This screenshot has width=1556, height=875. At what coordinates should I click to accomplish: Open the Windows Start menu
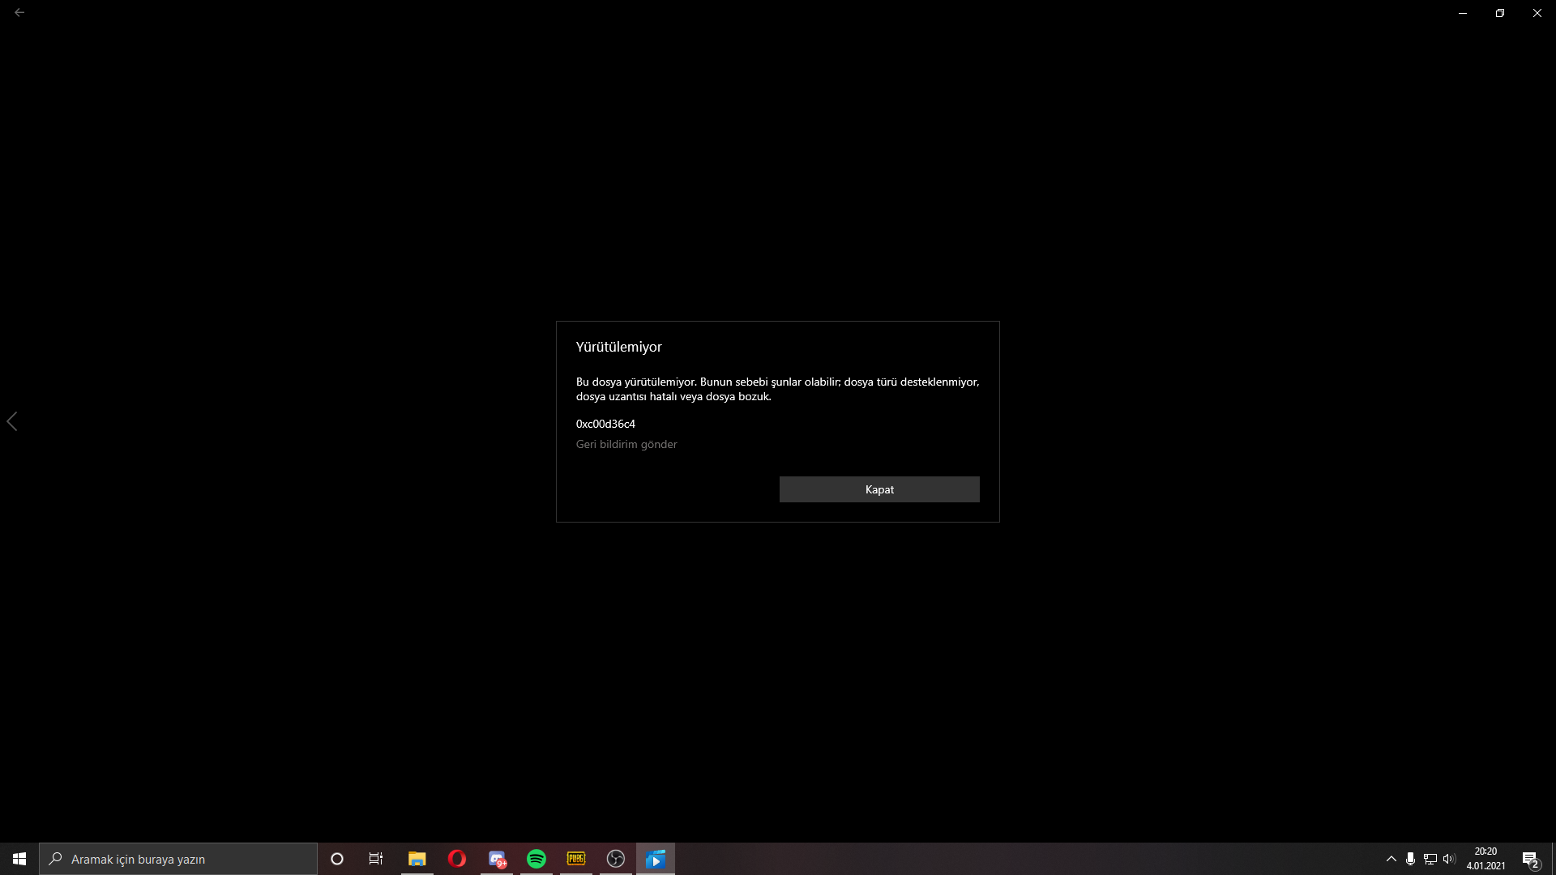(19, 859)
